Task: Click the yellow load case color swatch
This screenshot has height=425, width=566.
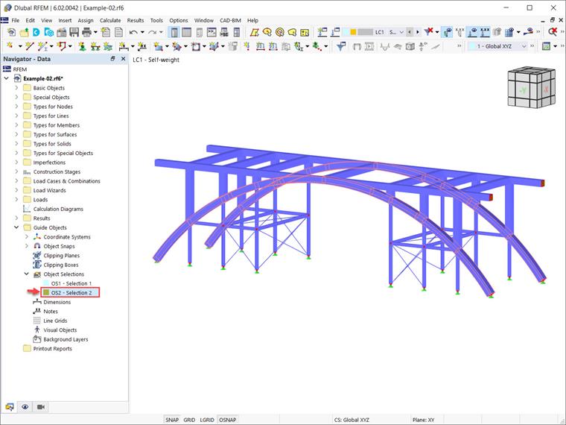Action: pos(353,32)
